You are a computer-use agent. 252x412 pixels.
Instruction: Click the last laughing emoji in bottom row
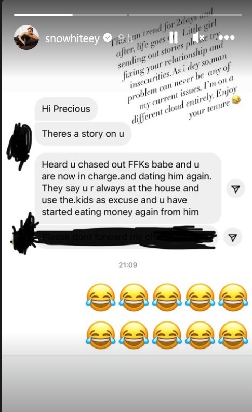coord(233,335)
